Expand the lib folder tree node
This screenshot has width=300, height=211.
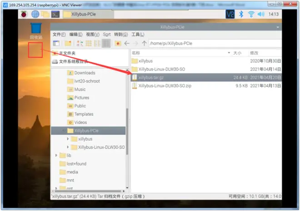click(x=56, y=155)
